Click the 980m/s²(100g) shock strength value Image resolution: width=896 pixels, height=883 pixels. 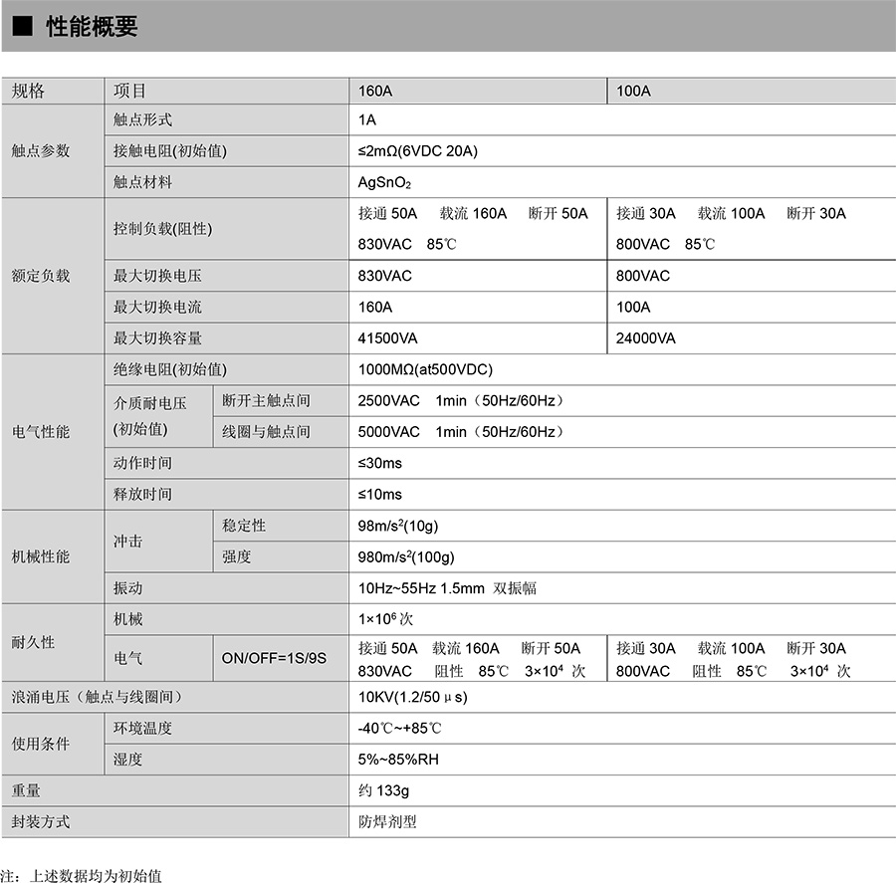click(x=406, y=556)
